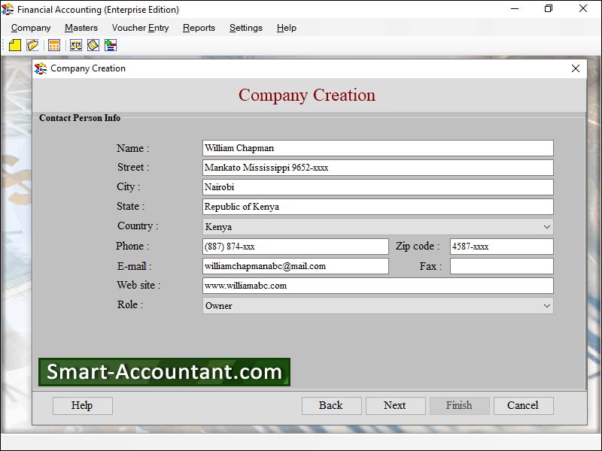Go back with the Back button

[331, 406]
